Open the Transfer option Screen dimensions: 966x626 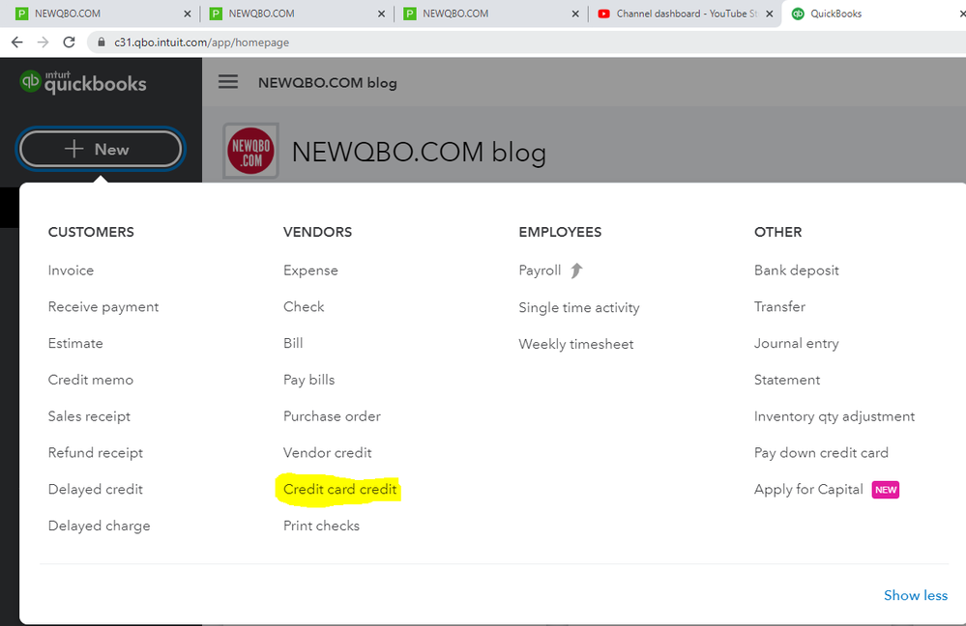coord(780,306)
